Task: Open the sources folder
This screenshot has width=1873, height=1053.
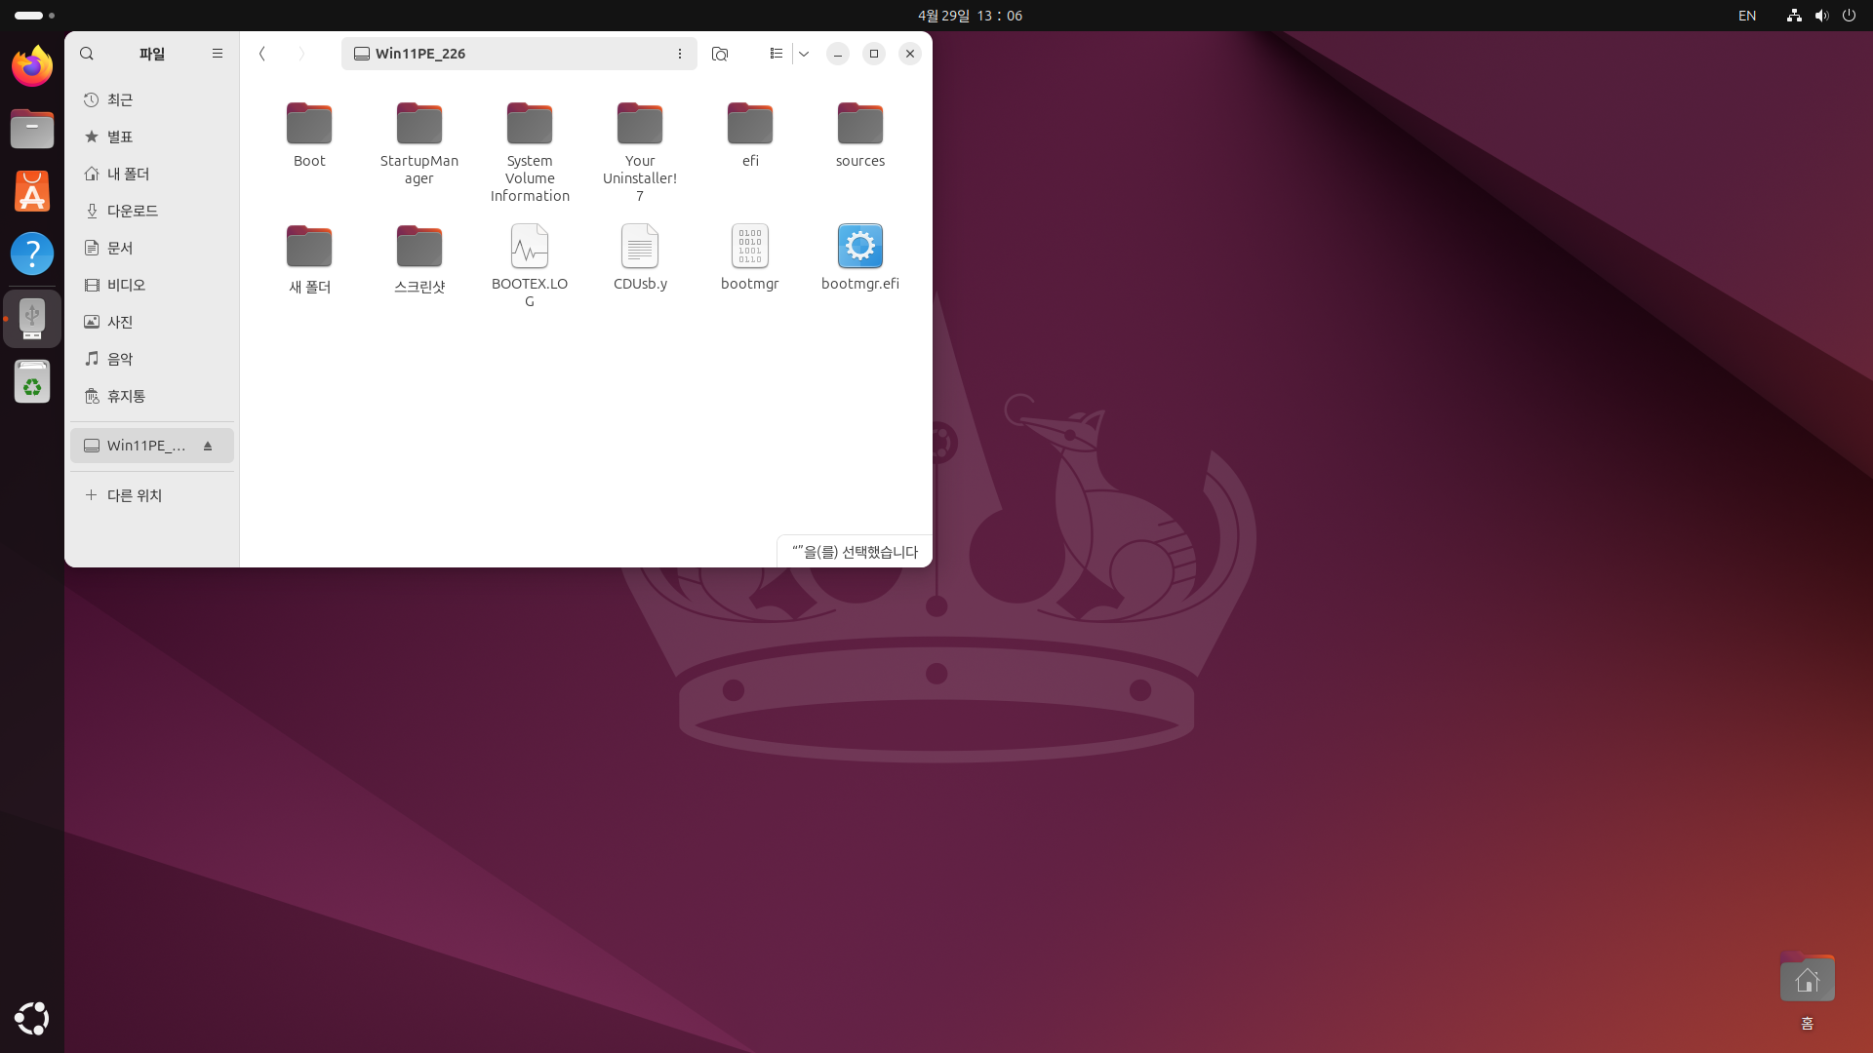Action: (x=859, y=124)
